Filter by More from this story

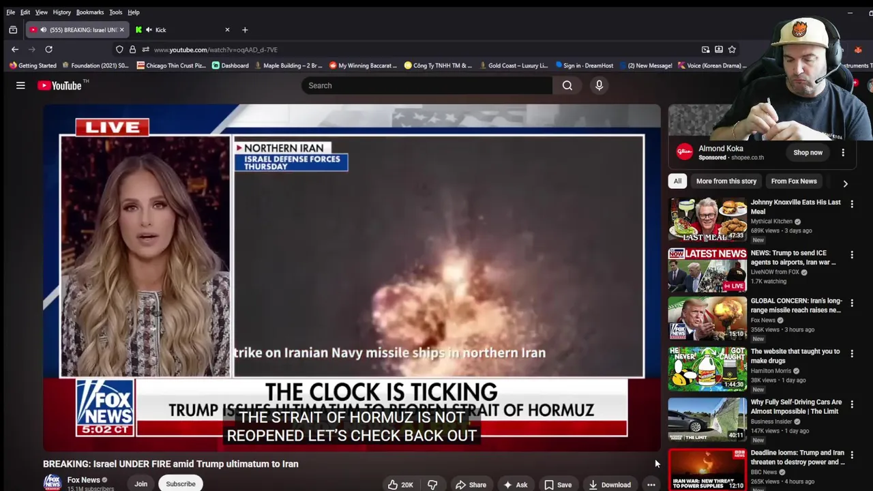click(x=726, y=181)
